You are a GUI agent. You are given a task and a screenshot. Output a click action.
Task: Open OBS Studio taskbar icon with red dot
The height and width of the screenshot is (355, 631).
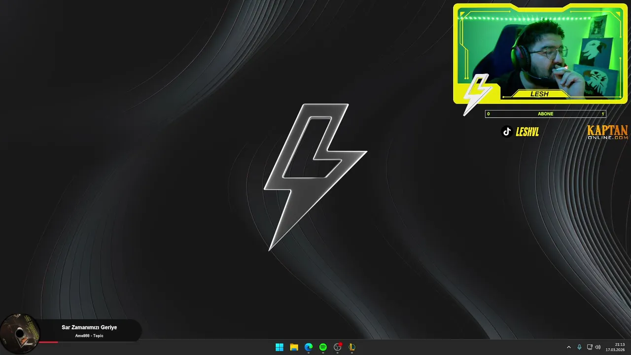[x=338, y=347]
